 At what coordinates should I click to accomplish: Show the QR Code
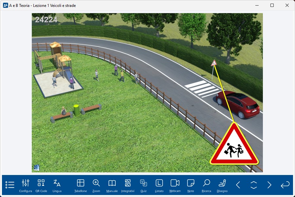[41, 185]
